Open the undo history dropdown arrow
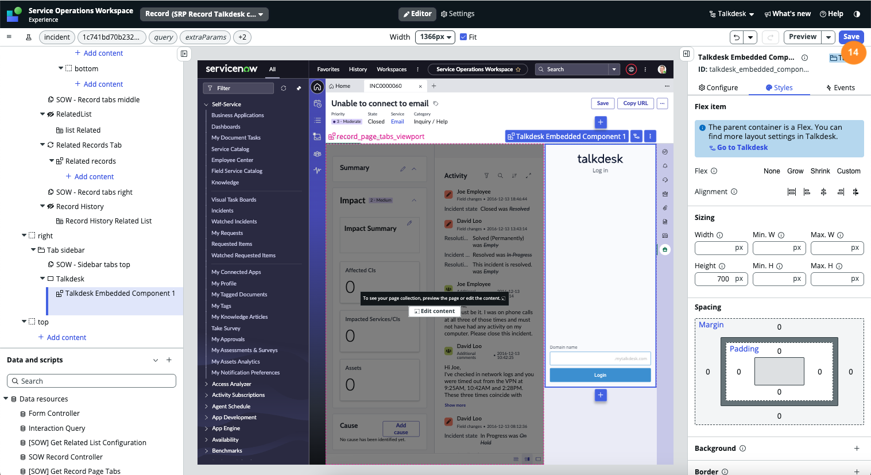The width and height of the screenshot is (871, 475). click(x=750, y=37)
